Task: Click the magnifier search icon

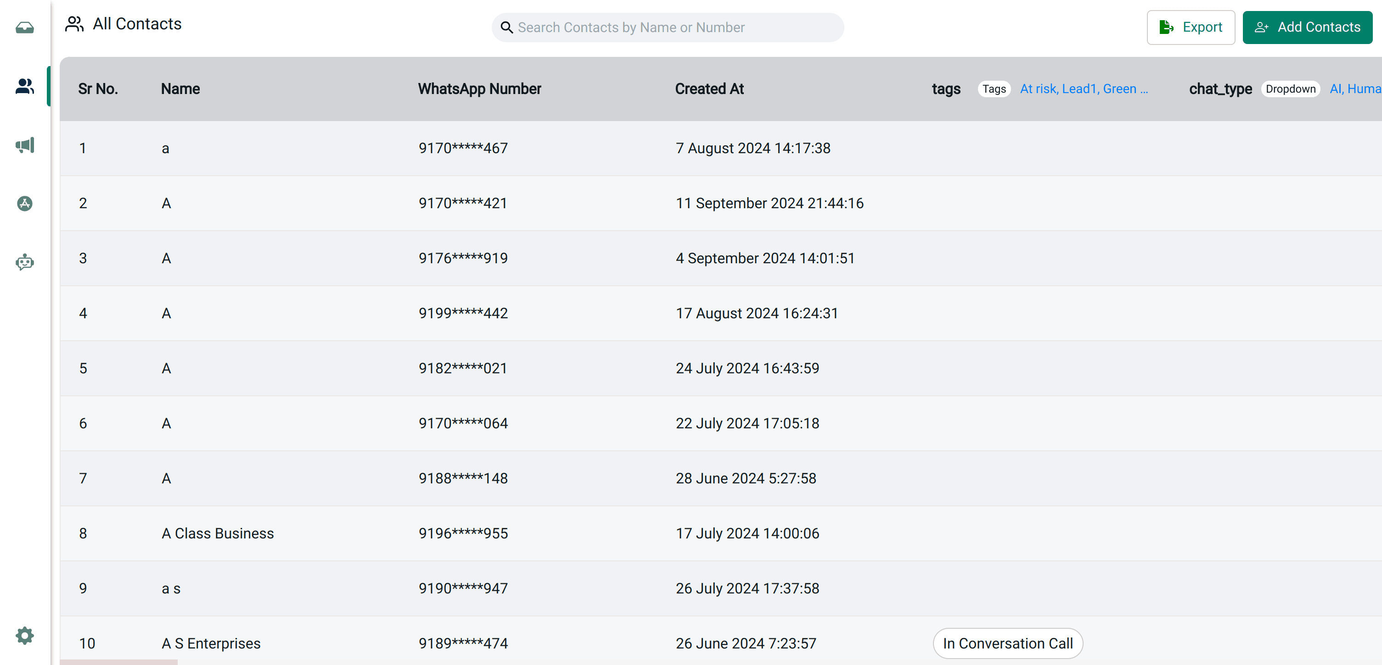Action: pyautogui.click(x=506, y=28)
